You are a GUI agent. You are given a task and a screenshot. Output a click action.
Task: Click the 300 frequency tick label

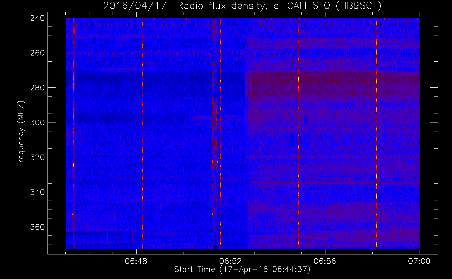pyautogui.click(x=37, y=123)
